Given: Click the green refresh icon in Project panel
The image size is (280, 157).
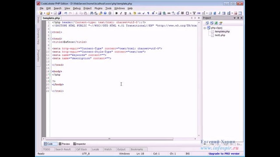Looking at the screenshot, I should tap(216, 23).
